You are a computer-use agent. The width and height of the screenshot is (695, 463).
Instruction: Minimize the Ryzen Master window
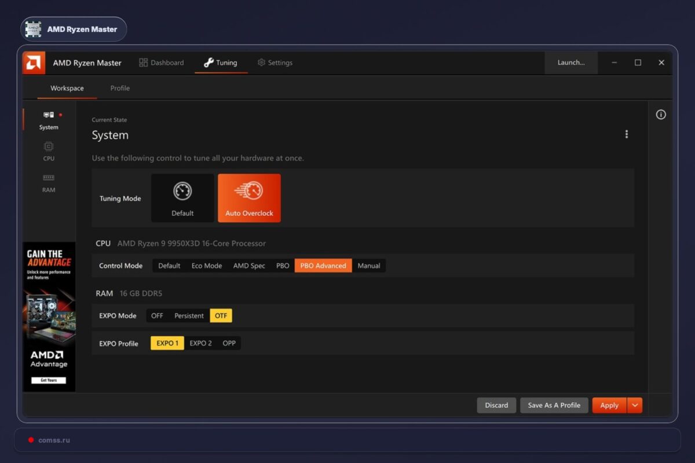(614, 63)
